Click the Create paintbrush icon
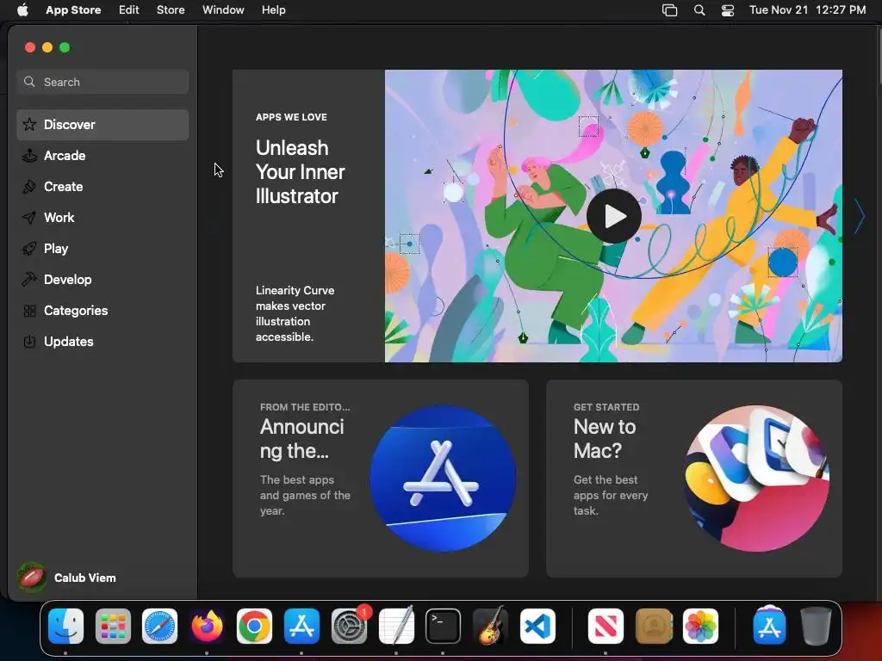Viewport: 882px width, 661px height. click(x=29, y=187)
